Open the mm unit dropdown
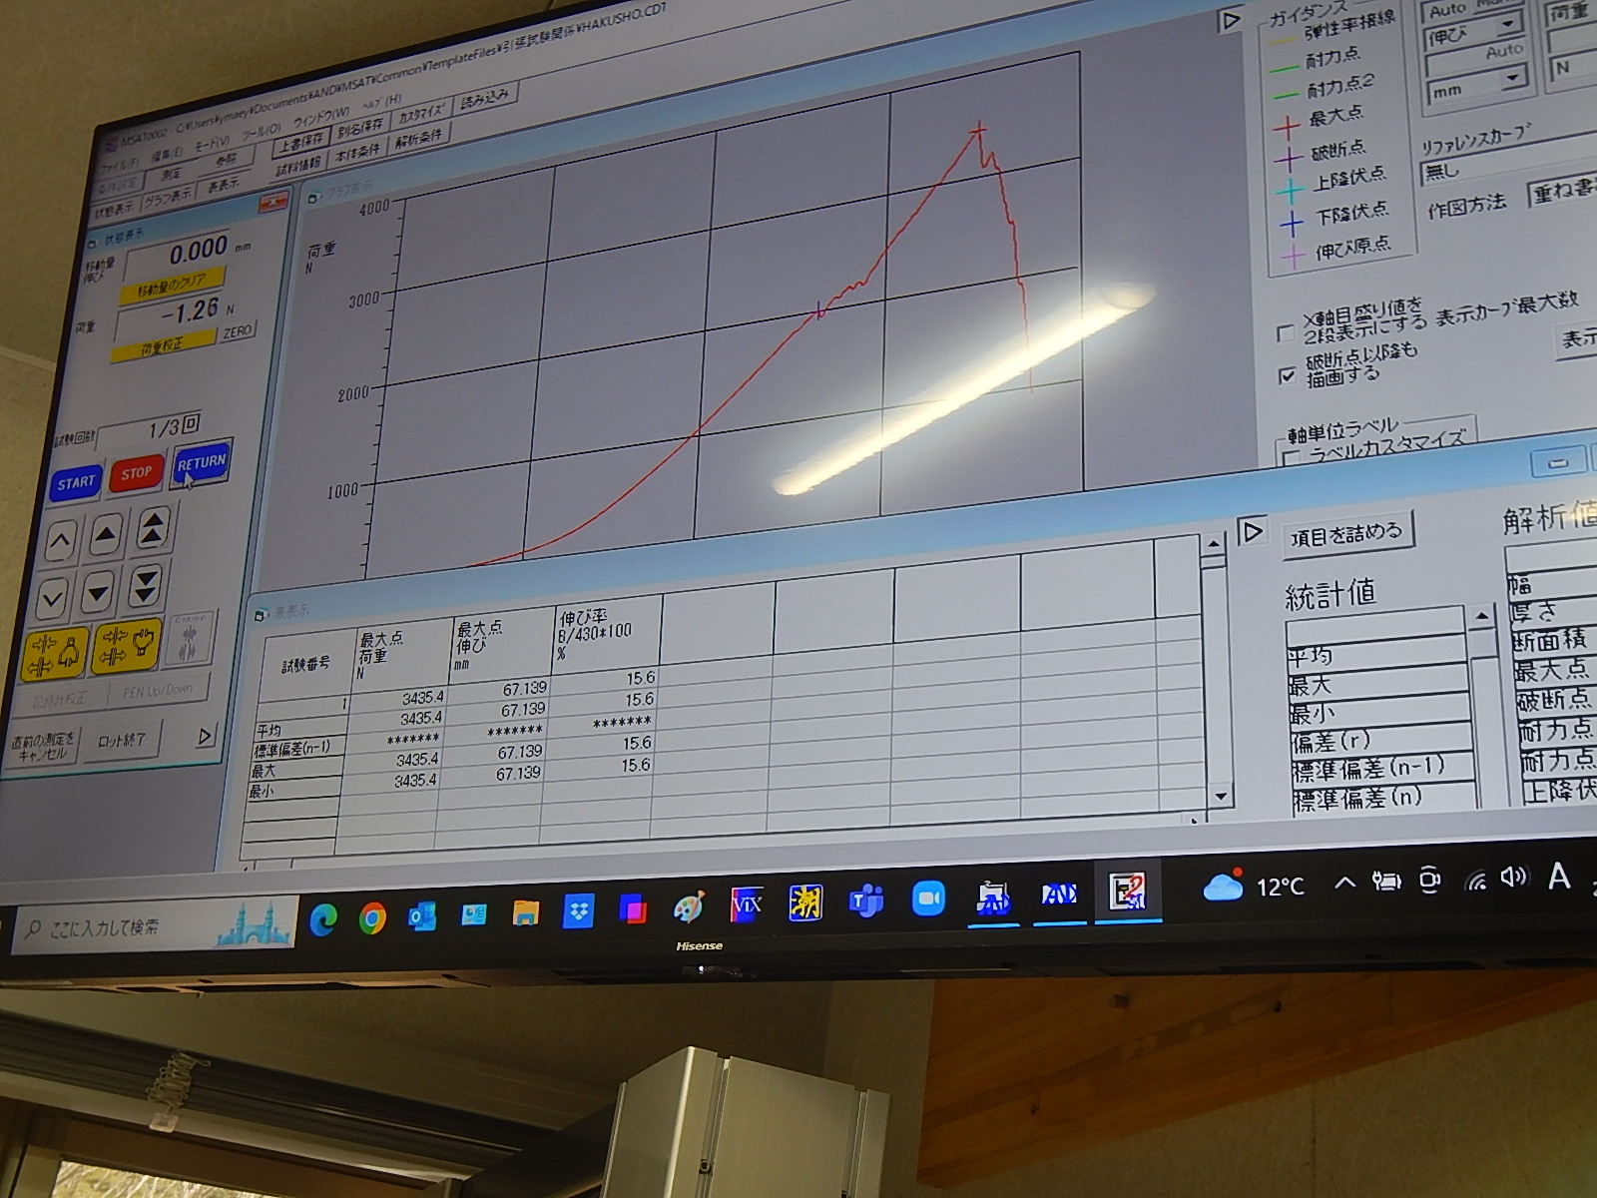This screenshot has width=1597, height=1198. [1514, 77]
